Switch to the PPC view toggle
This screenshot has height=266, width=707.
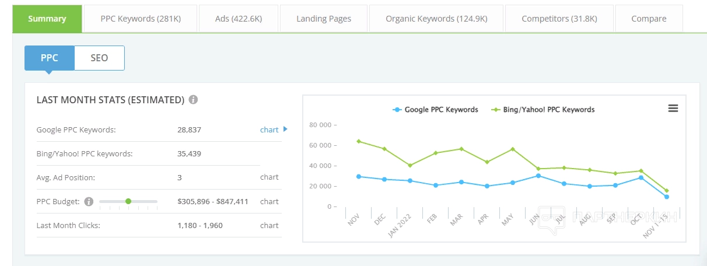pos(50,58)
